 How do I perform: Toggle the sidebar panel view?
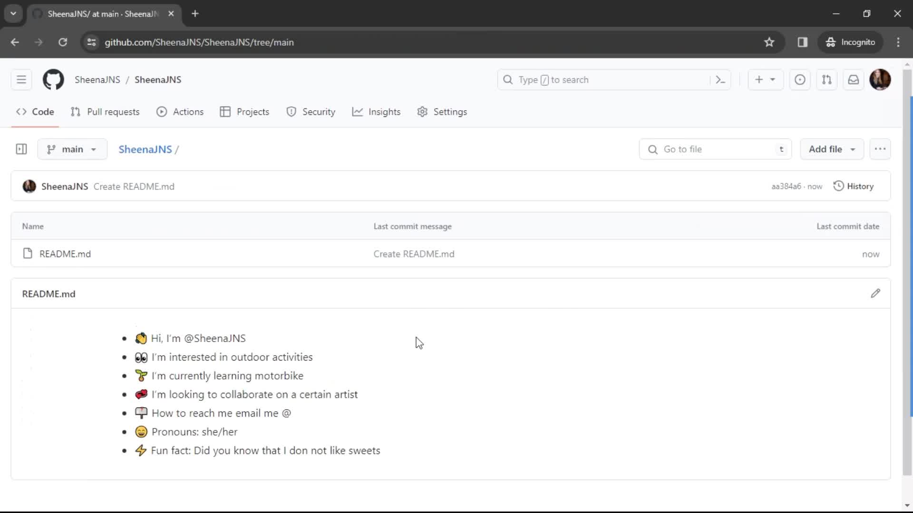[x=21, y=149]
